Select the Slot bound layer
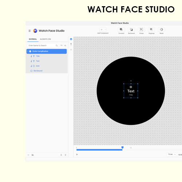Screen dimensions: 182x182 point(47,71)
